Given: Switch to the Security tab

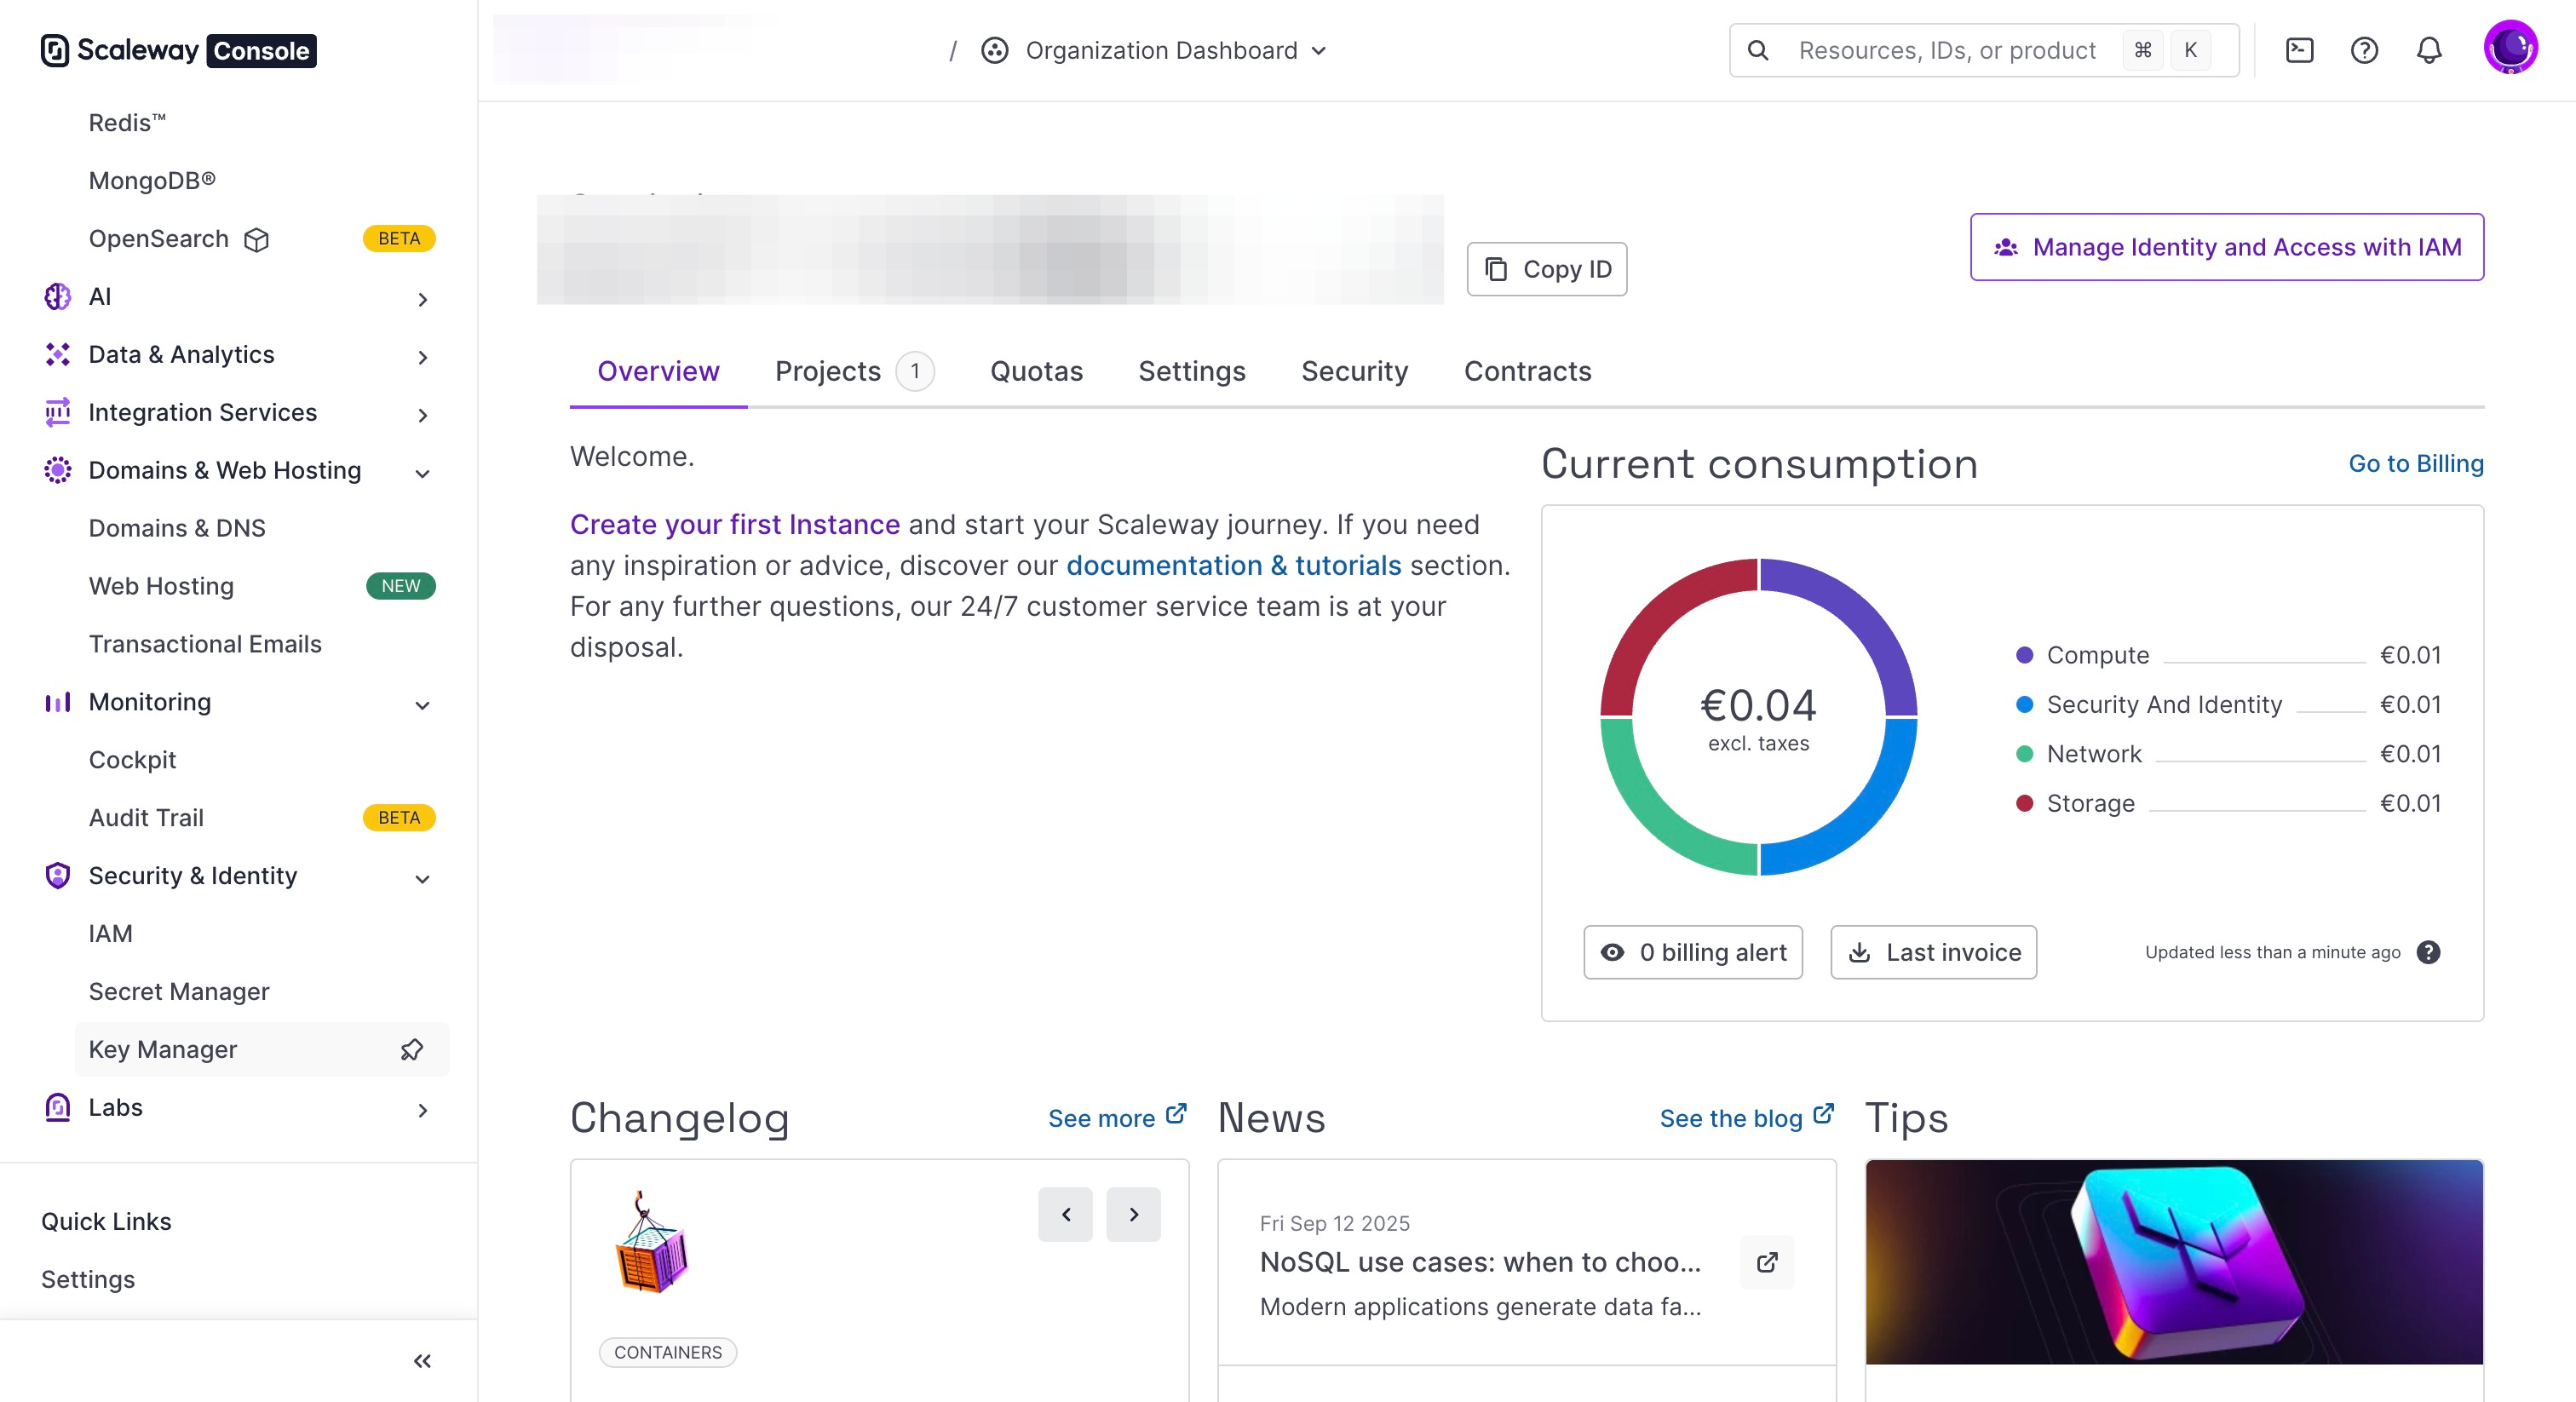Looking at the screenshot, I should point(1354,371).
